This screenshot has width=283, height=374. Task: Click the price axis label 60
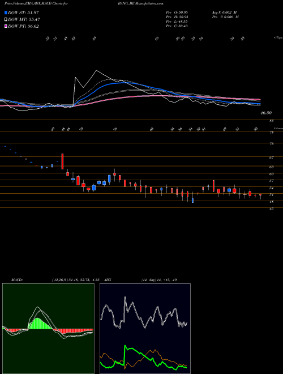(271, 174)
